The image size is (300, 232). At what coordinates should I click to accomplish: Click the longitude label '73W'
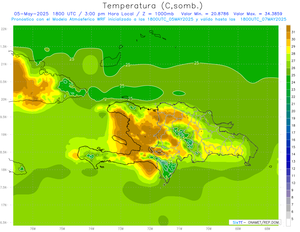click(121, 228)
